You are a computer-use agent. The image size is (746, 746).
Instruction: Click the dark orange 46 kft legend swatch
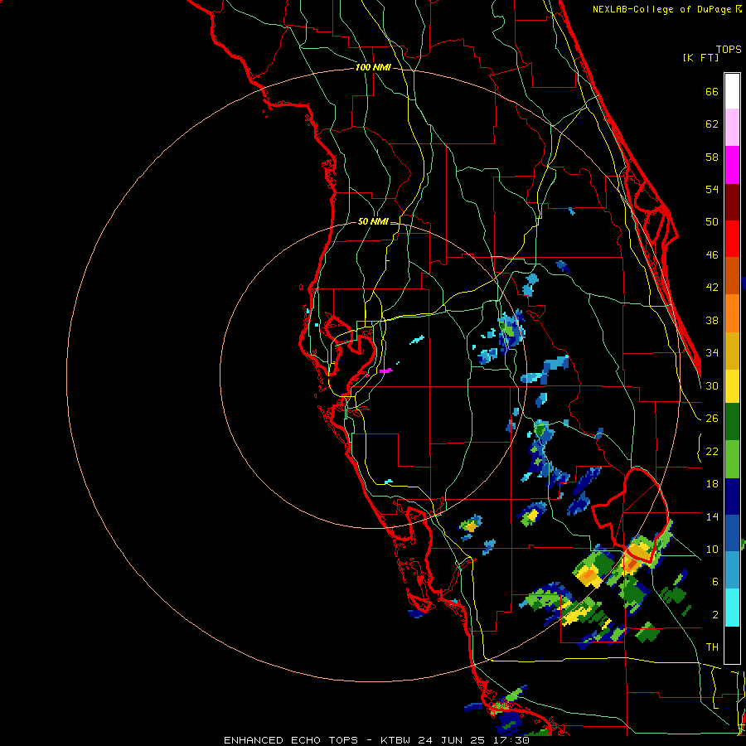click(x=732, y=276)
